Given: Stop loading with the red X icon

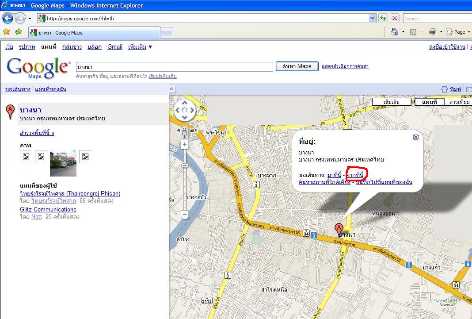Looking at the screenshot, I should point(394,19).
